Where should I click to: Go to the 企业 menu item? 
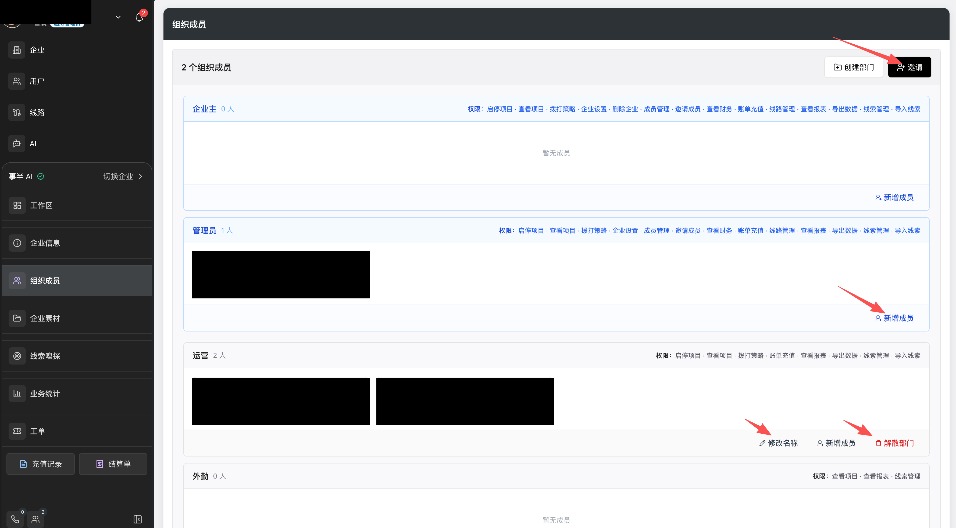pyautogui.click(x=77, y=50)
